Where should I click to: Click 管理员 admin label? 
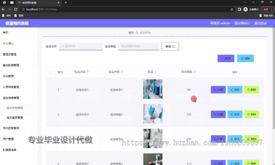coord(220,23)
